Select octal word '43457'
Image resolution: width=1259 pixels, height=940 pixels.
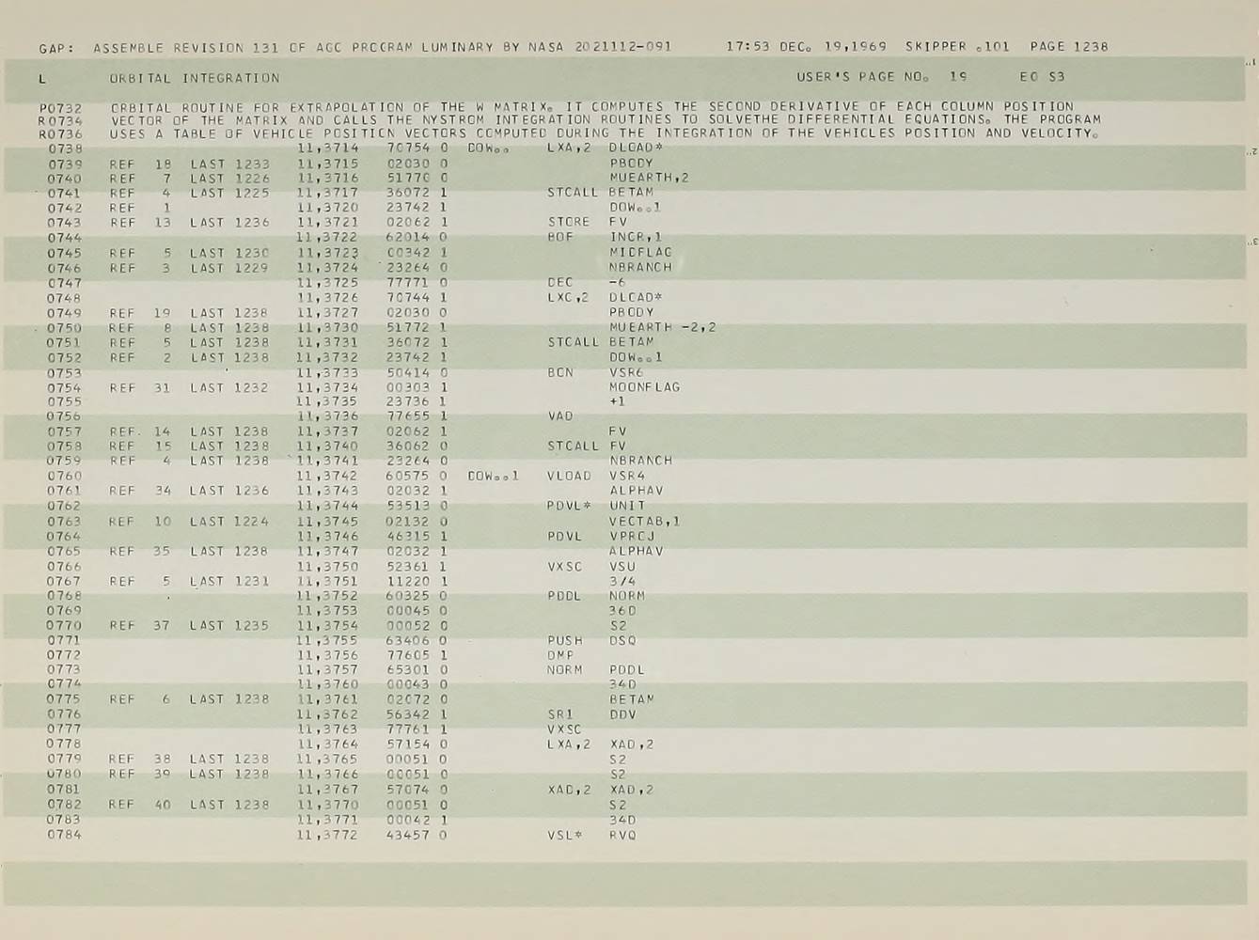click(x=408, y=835)
